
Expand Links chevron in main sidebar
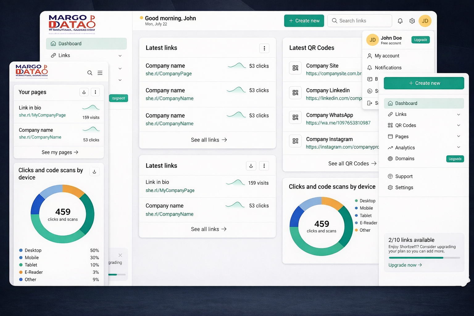(120, 56)
